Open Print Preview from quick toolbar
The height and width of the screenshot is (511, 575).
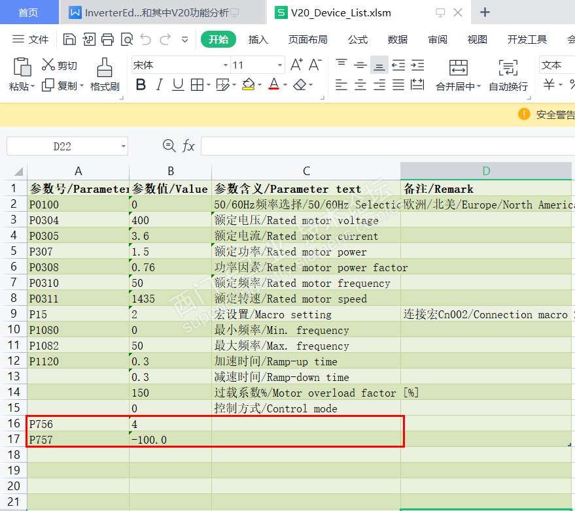coord(127,40)
